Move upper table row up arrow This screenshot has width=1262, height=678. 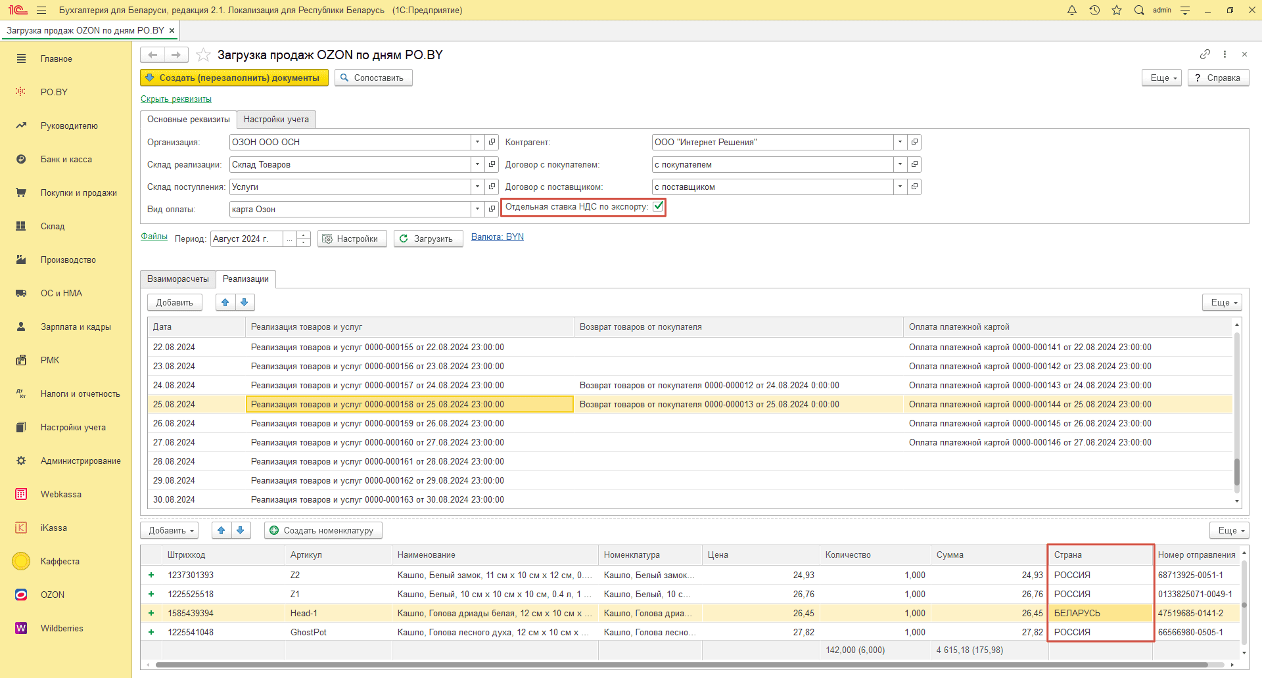pyautogui.click(x=225, y=302)
